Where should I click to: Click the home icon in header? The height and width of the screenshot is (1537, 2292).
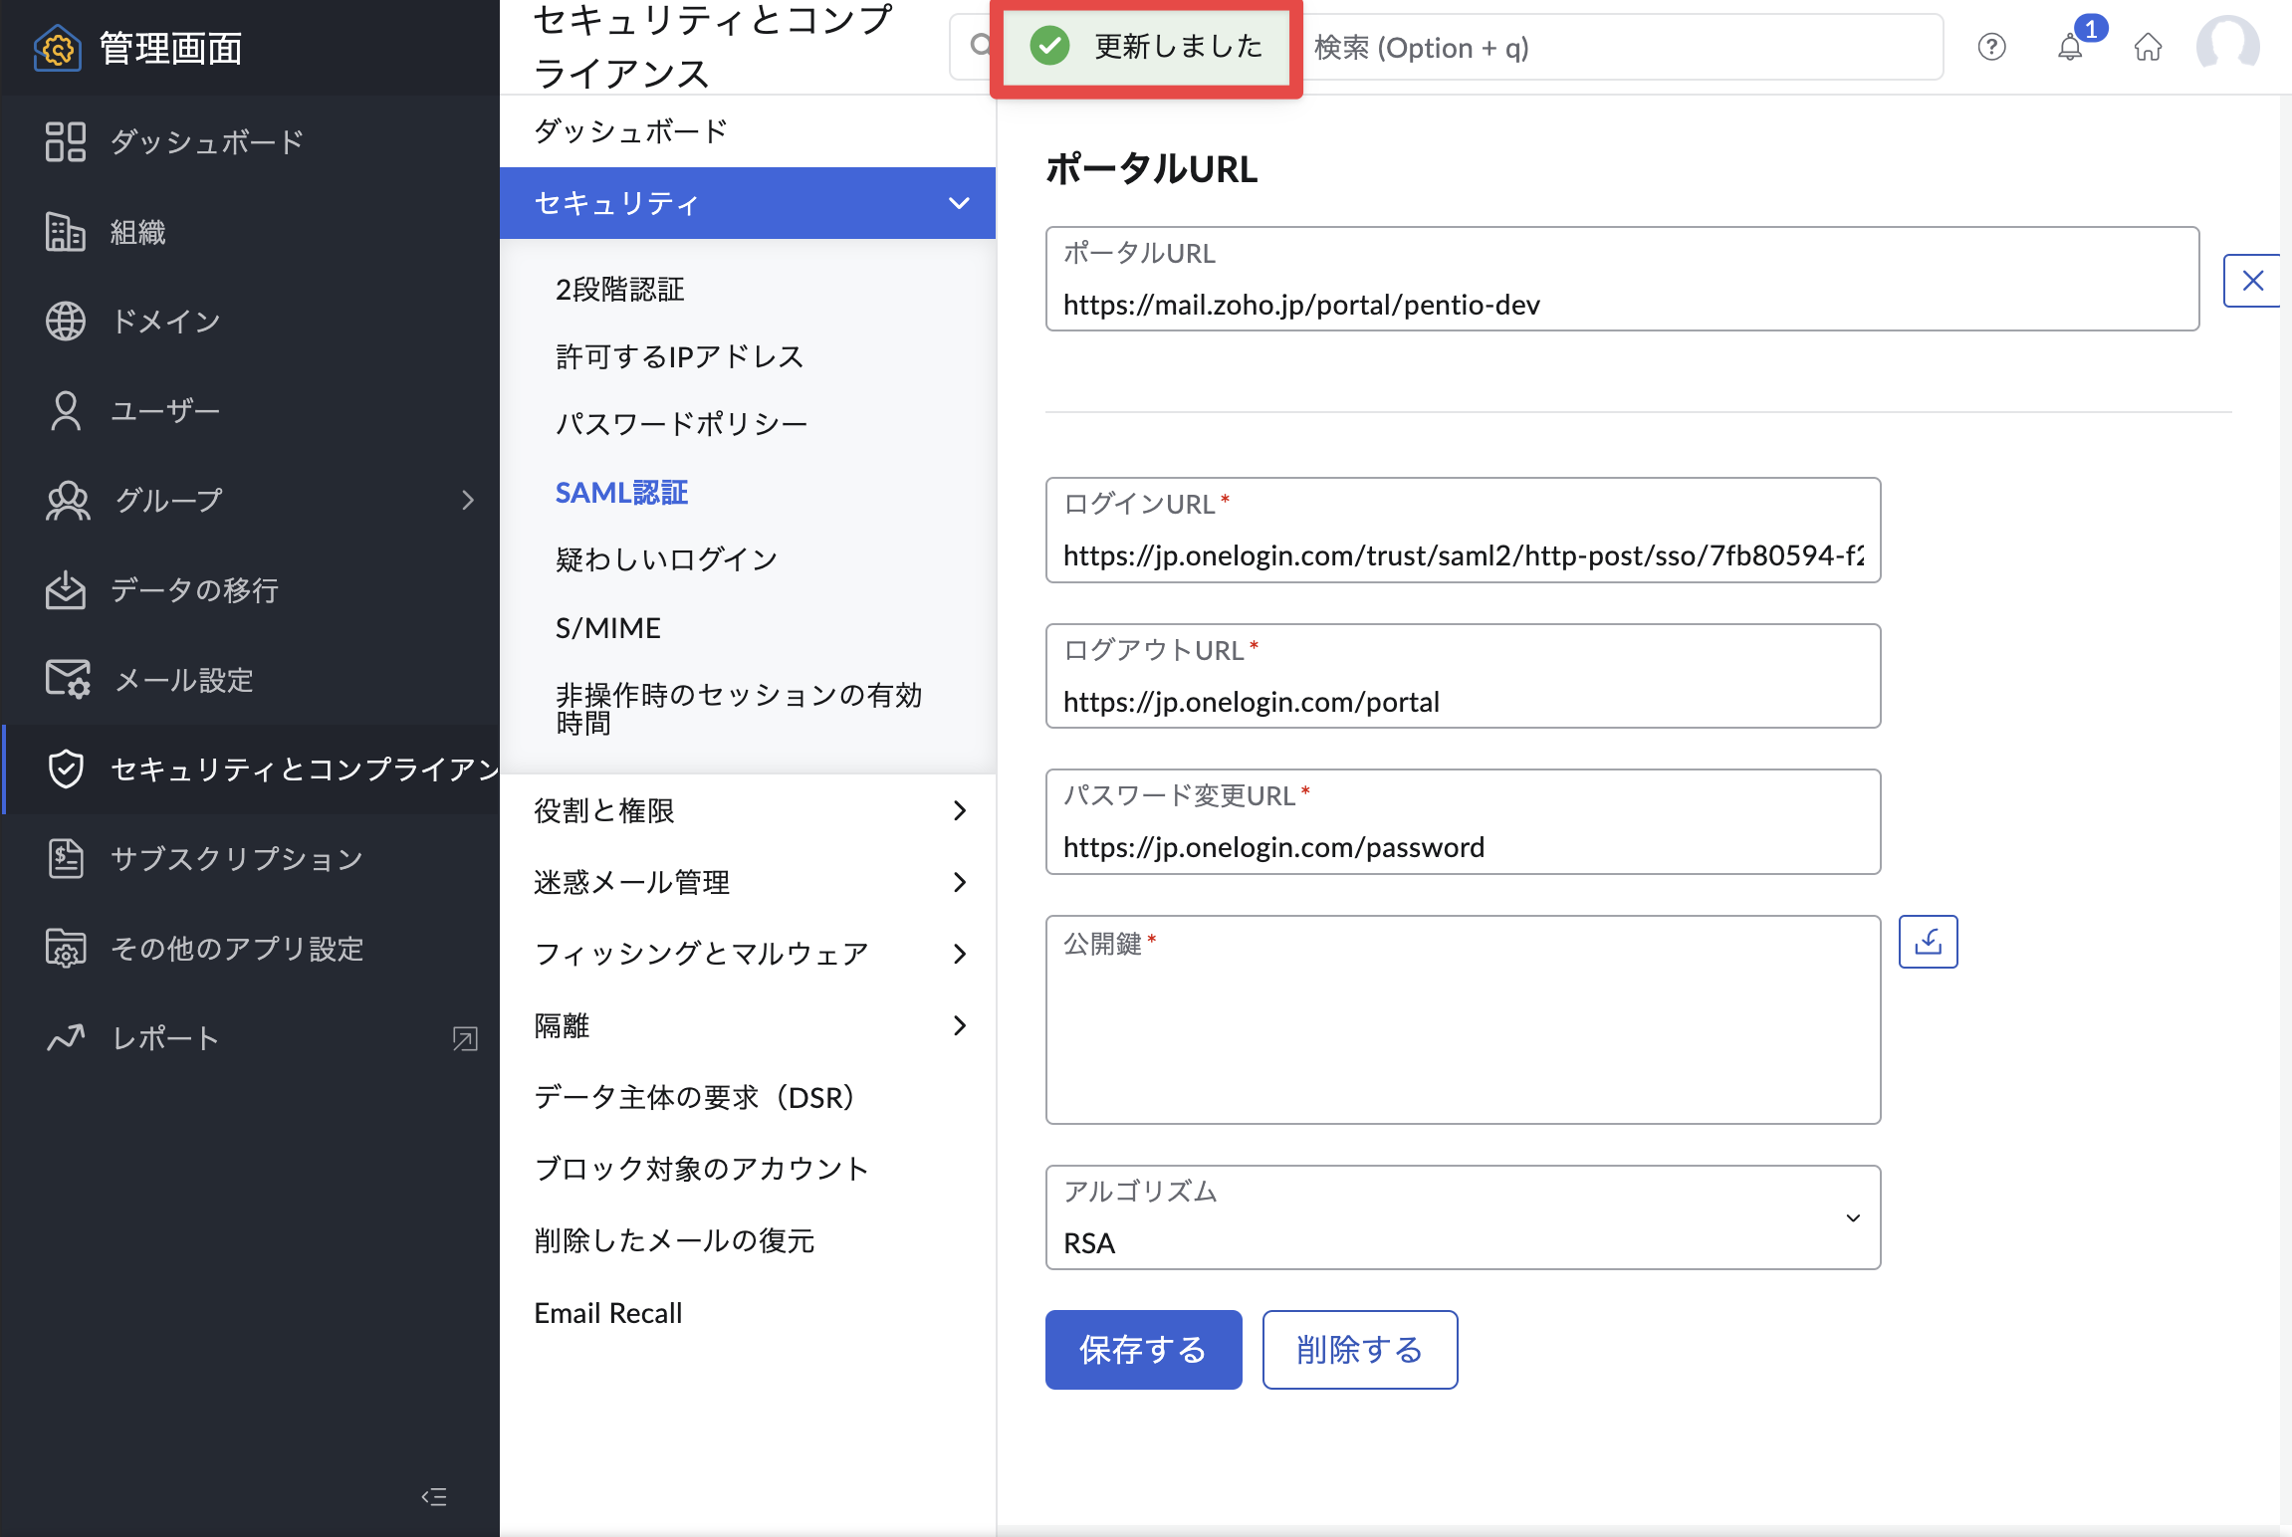[x=2149, y=47]
